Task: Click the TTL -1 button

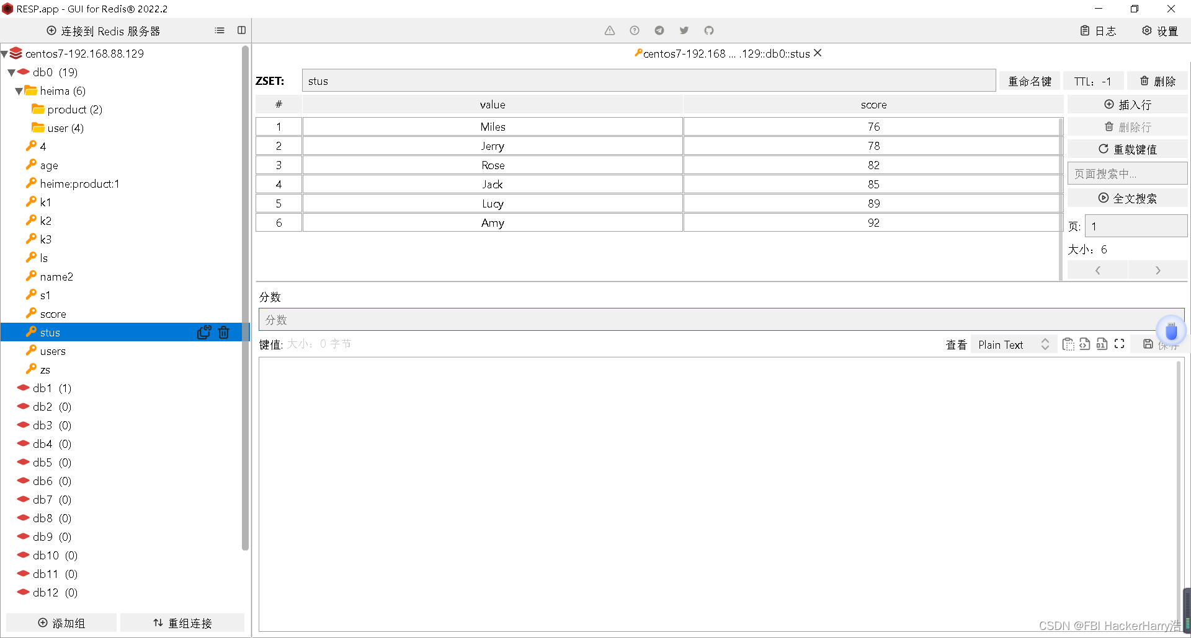Action: (1093, 81)
